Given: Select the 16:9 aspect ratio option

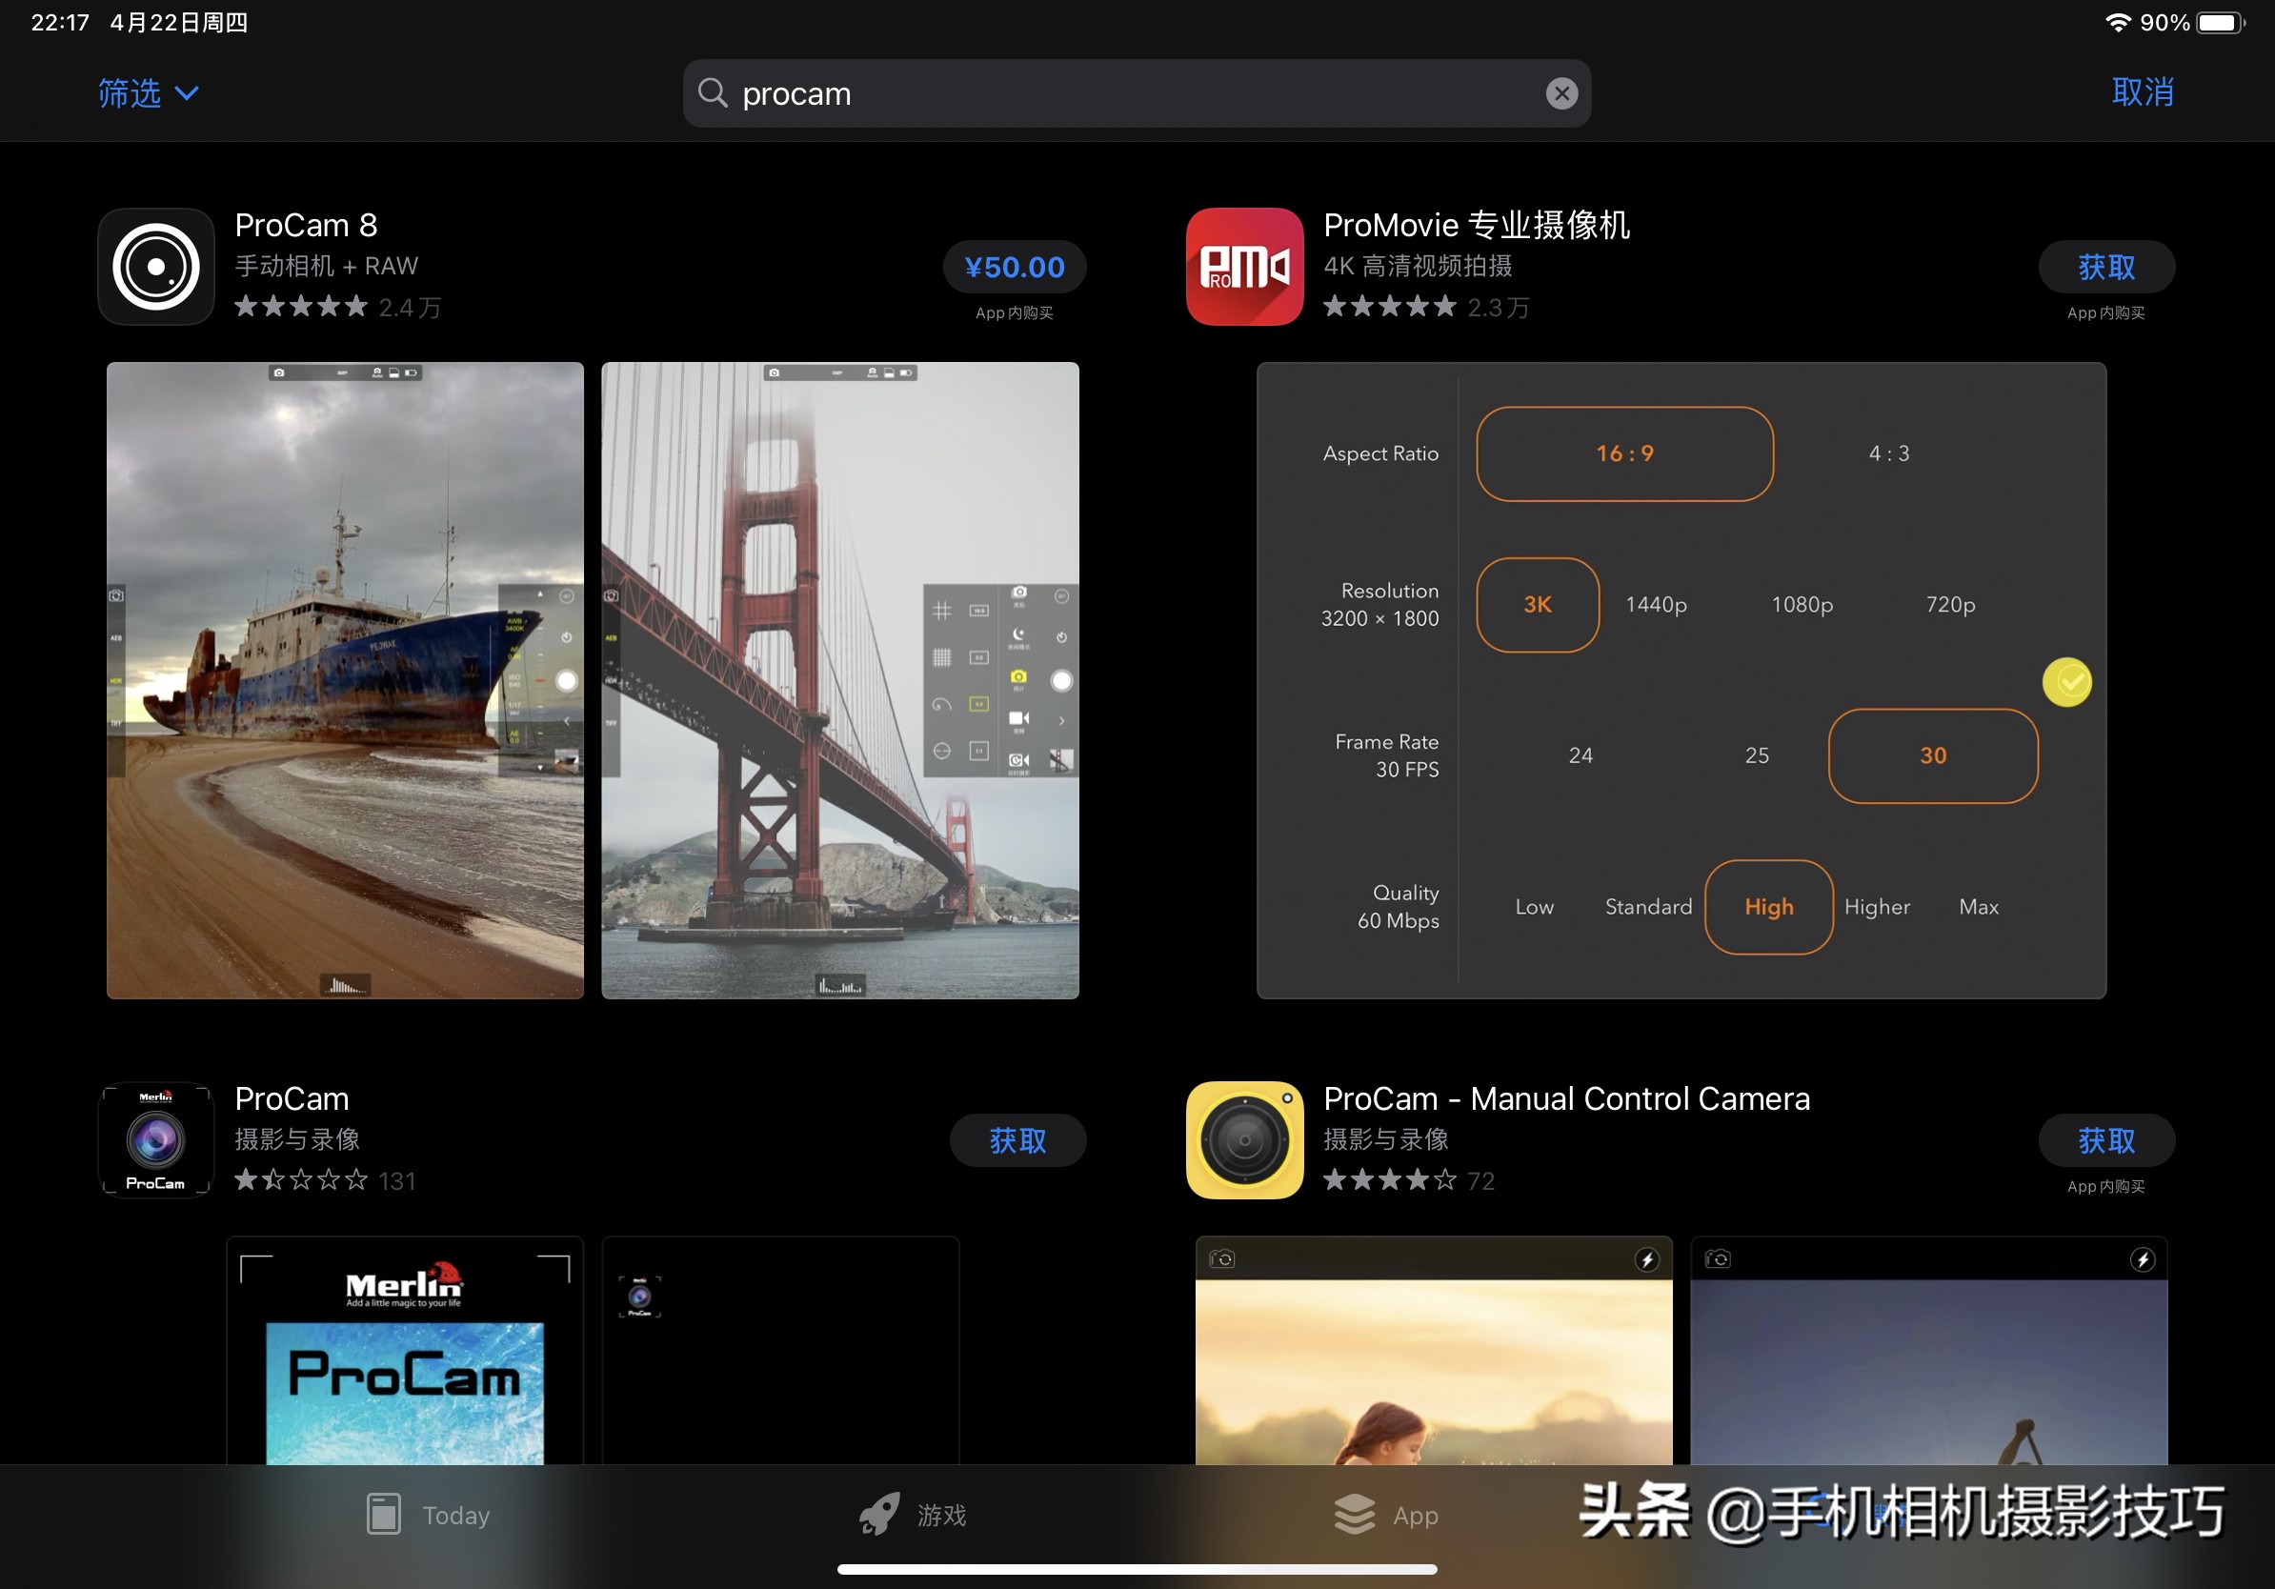Looking at the screenshot, I should [x=1624, y=453].
